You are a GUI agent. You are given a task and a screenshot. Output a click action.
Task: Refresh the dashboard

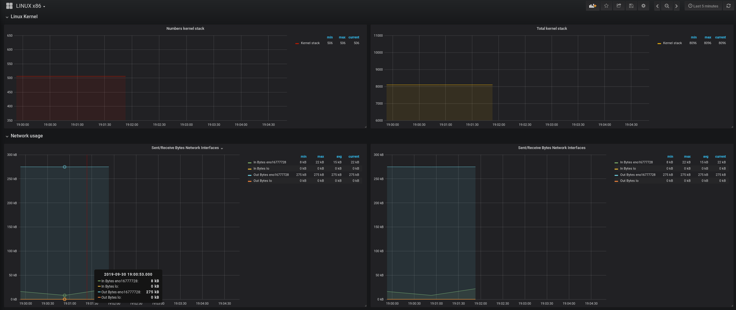pos(728,6)
